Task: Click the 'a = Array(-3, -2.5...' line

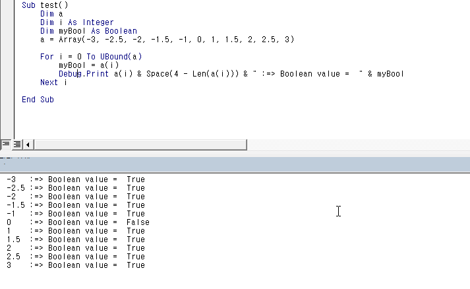Action: [167, 40]
